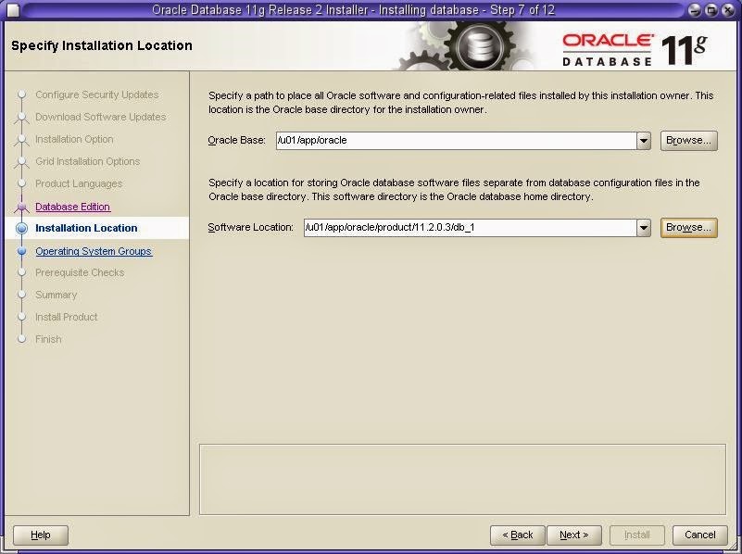This screenshot has width=742, height=554.
Task: Open the Software Location dropdown arrow
Action: [643, 228]
